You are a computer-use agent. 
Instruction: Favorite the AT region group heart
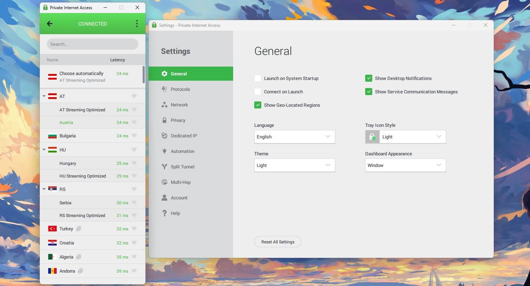pos(134,96)
